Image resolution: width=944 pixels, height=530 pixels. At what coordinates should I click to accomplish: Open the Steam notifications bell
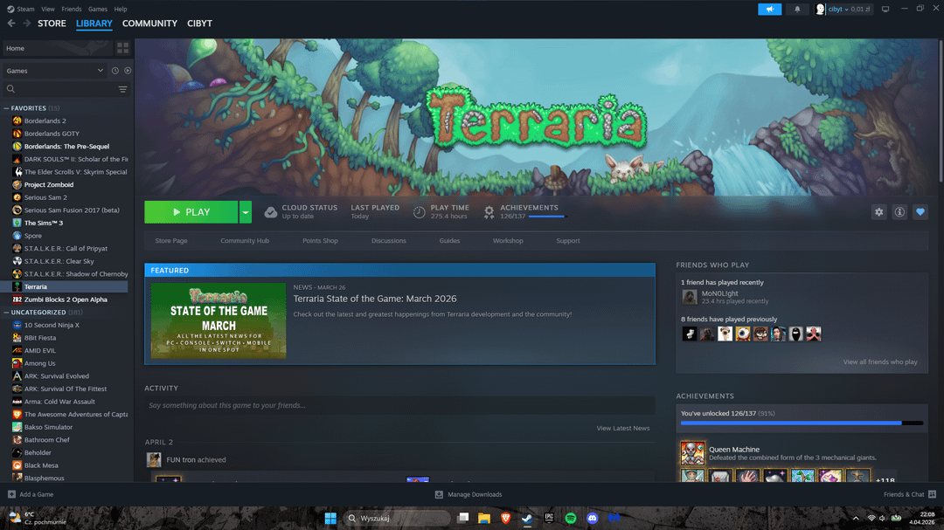pyautogui.click(x=796, y=10)
